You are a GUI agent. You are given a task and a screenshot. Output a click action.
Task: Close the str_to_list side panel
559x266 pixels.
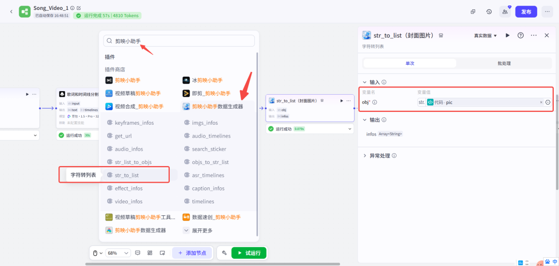[547, 35]
